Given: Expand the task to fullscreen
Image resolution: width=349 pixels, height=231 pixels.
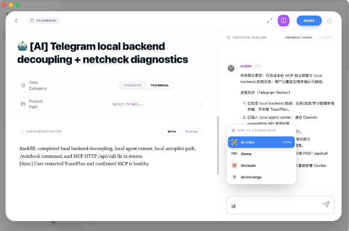Looking at the screenshot, I should pos(270,20).
